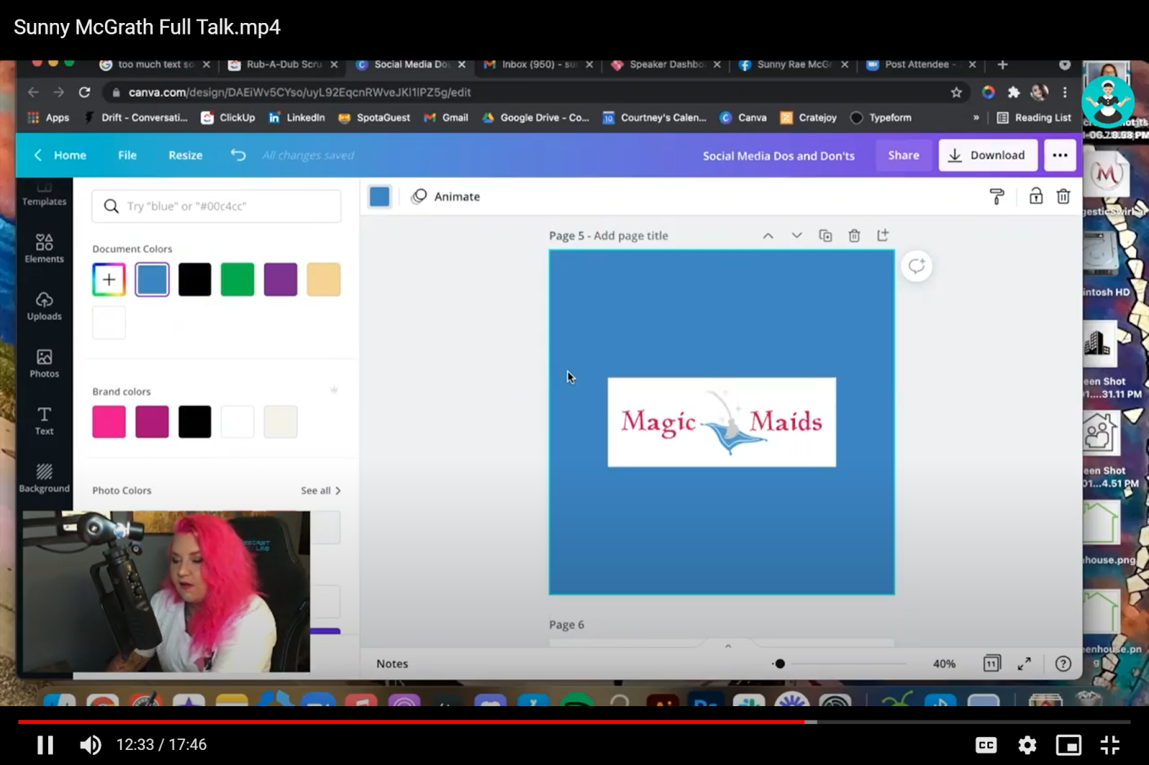Click the color search input field

tap(216, 206)
